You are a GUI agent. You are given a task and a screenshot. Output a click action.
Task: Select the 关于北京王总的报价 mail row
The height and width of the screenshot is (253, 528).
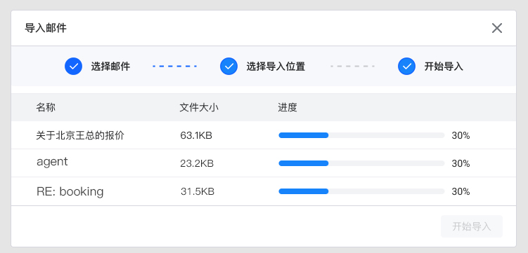(x=264, y=135)
